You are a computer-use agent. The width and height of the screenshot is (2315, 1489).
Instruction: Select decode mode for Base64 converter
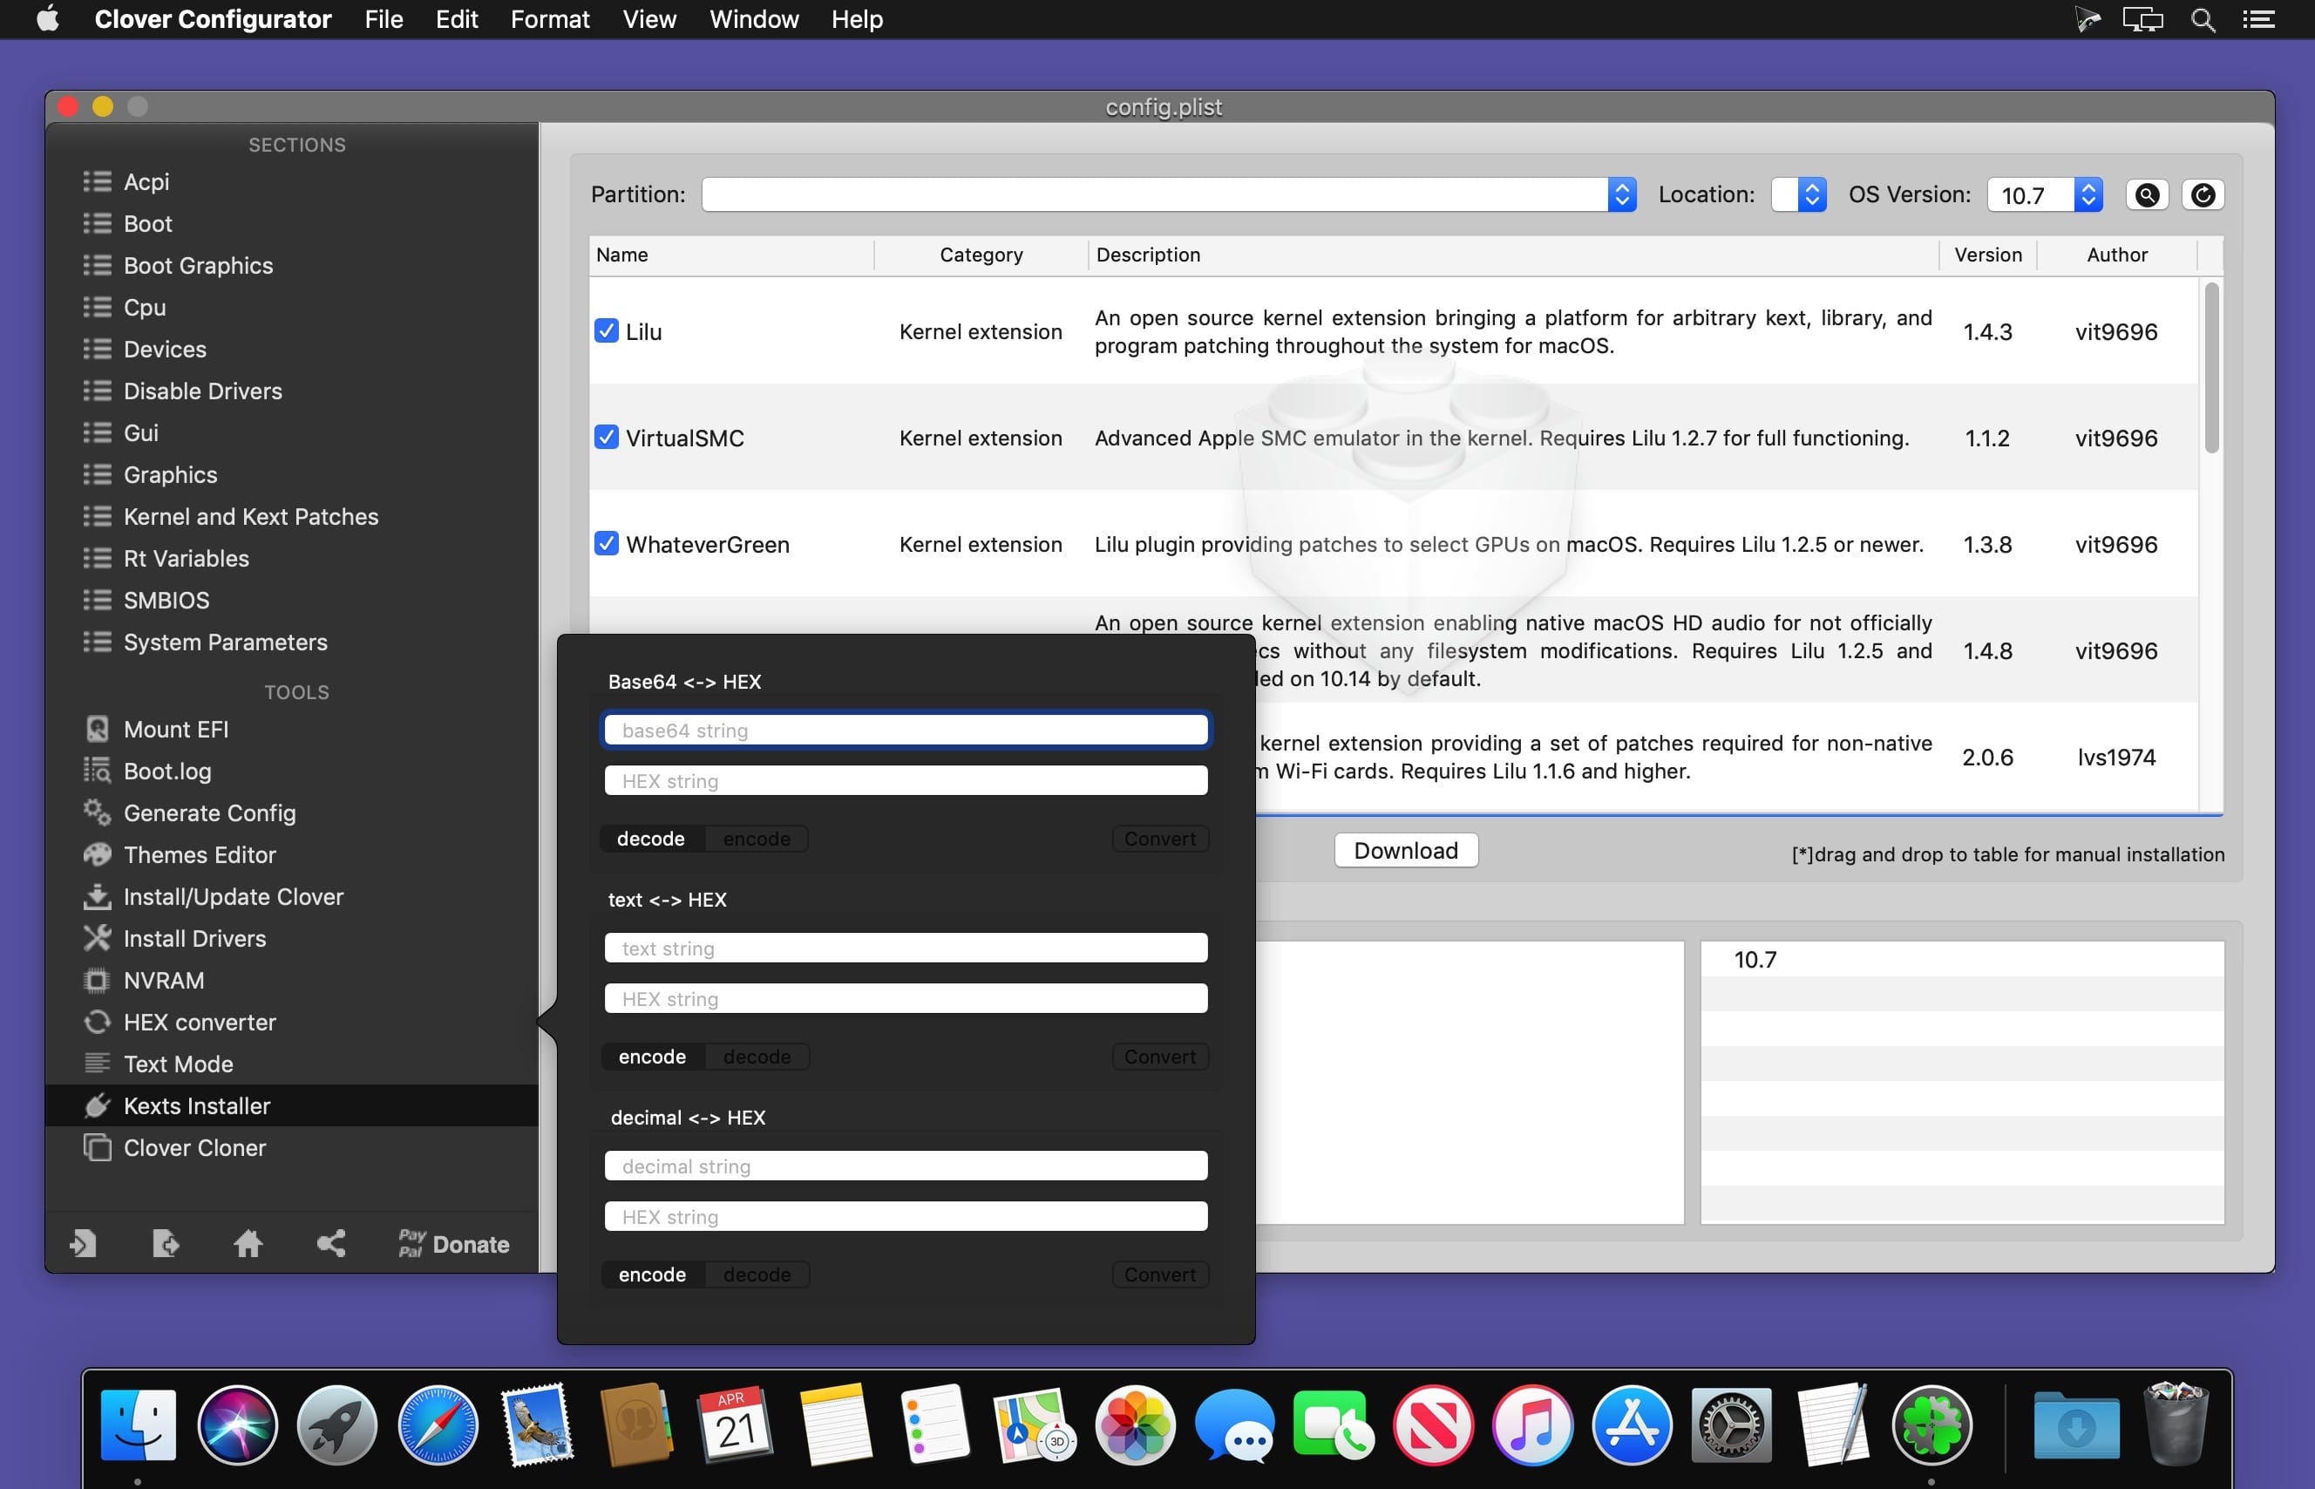pyautogui.click(x=651, y=840)
